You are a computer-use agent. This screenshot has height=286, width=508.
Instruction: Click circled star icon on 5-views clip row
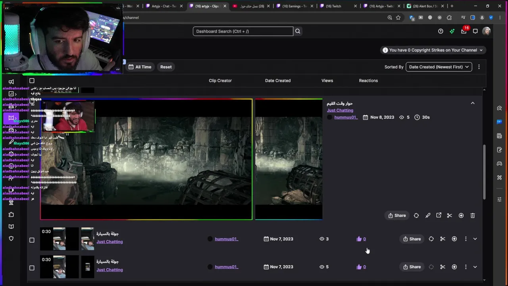click(454, 267)
